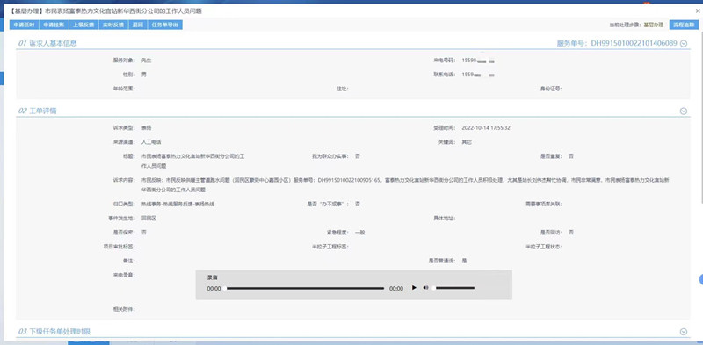The image size is (703, 345).
Task: Play the 录音 call recording
Action: (x=414, y=288)
